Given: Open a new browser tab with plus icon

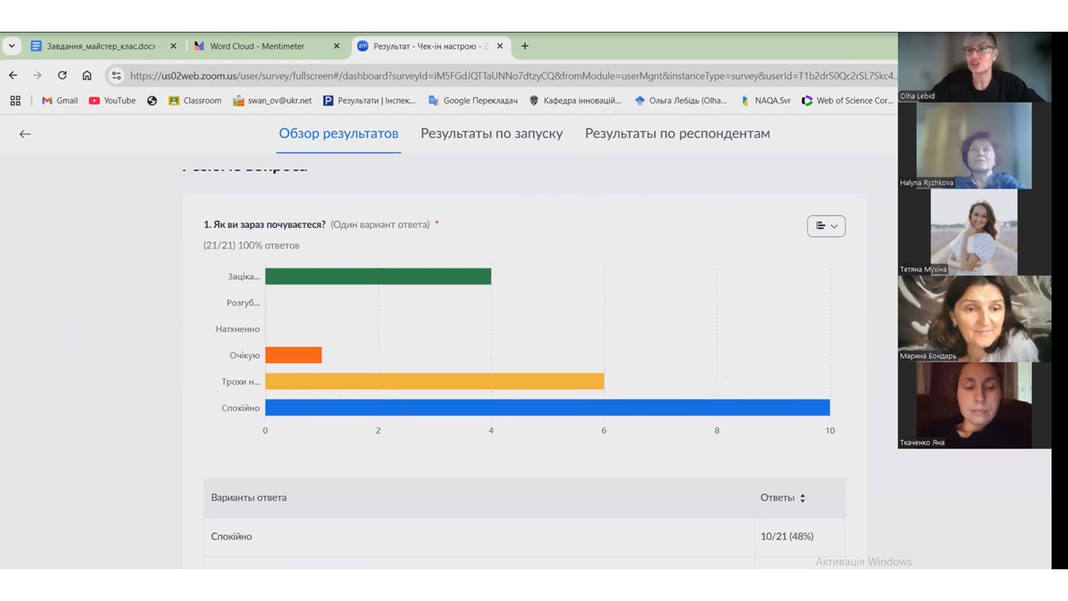Looking at the screenshot, I should point(525,46).
